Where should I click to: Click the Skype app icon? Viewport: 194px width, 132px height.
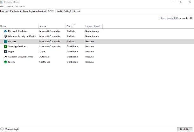(5, 52)
